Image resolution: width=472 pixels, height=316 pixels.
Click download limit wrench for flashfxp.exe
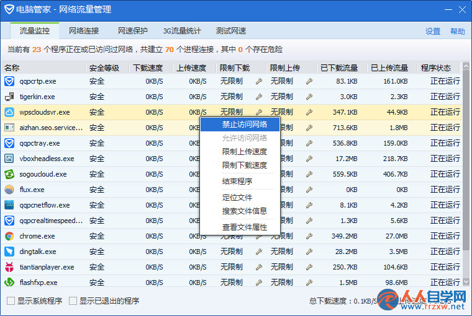[259, 283]
